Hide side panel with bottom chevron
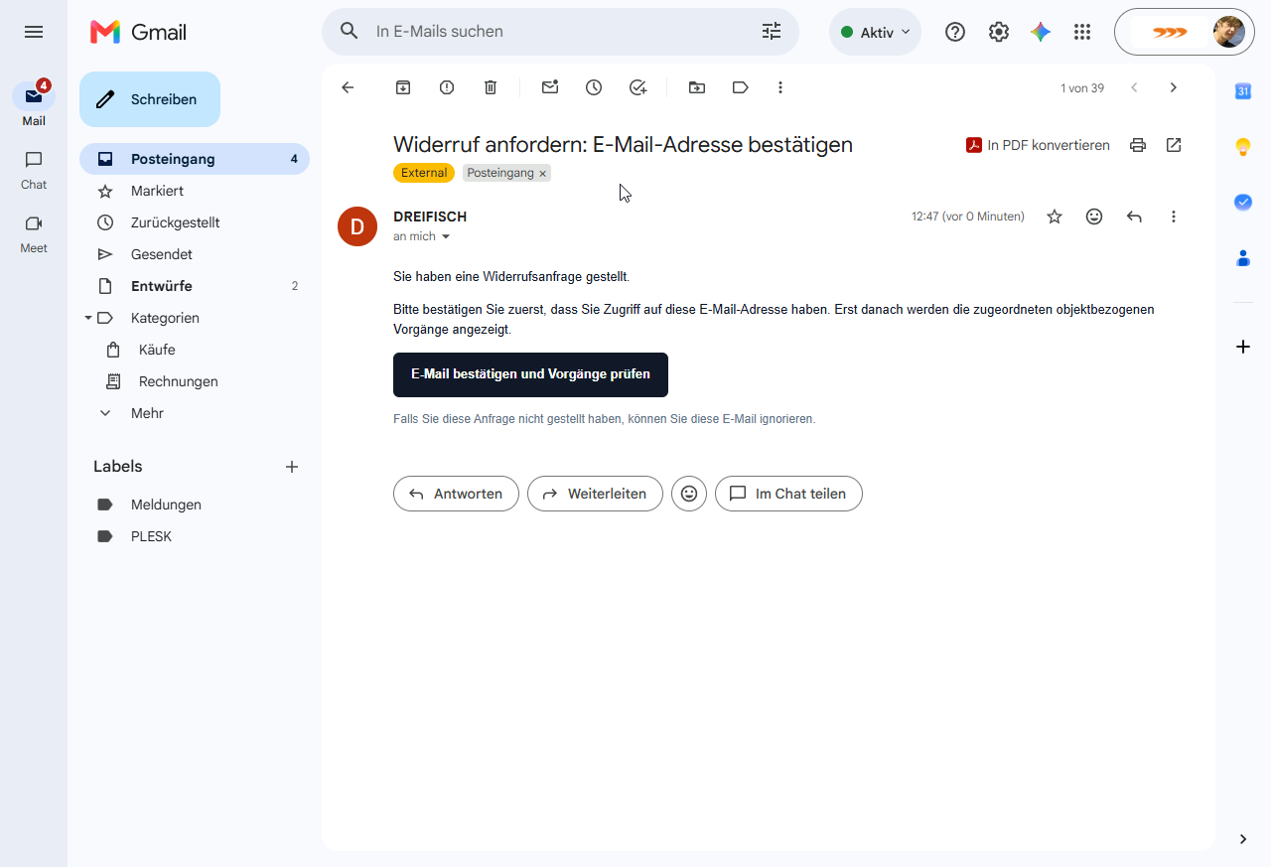Screen dimensions: 1271x867 [x=1243, y=839]
